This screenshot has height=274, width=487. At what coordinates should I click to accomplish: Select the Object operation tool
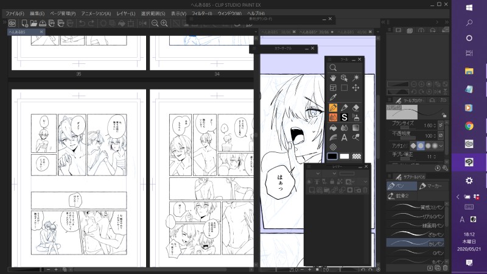pos(344,78)
